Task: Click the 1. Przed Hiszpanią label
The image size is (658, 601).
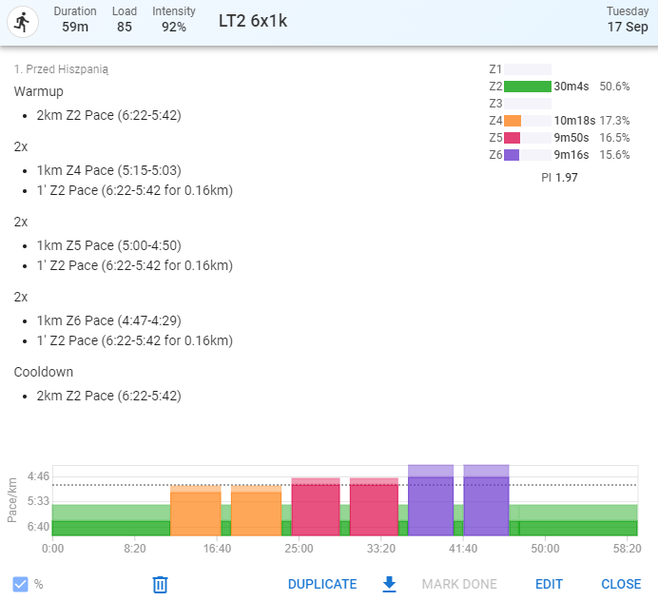Action: click(x=61, y=69)
